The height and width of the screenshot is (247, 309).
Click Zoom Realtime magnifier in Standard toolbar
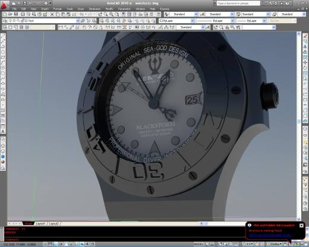coord(106,14)
